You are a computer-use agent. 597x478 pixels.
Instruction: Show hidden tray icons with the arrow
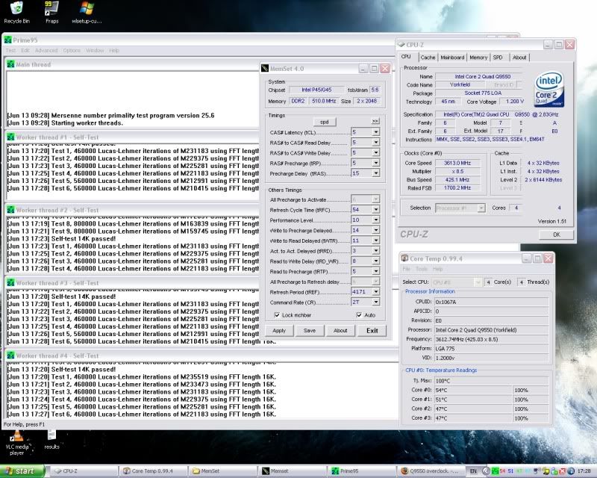[486, 471]
